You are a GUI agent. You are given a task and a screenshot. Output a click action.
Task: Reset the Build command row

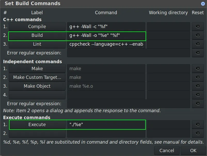(x=198, y=35)
